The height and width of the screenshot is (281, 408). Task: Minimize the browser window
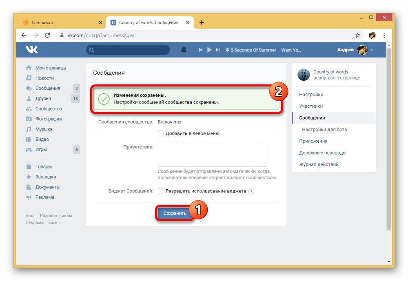(361, 18)
